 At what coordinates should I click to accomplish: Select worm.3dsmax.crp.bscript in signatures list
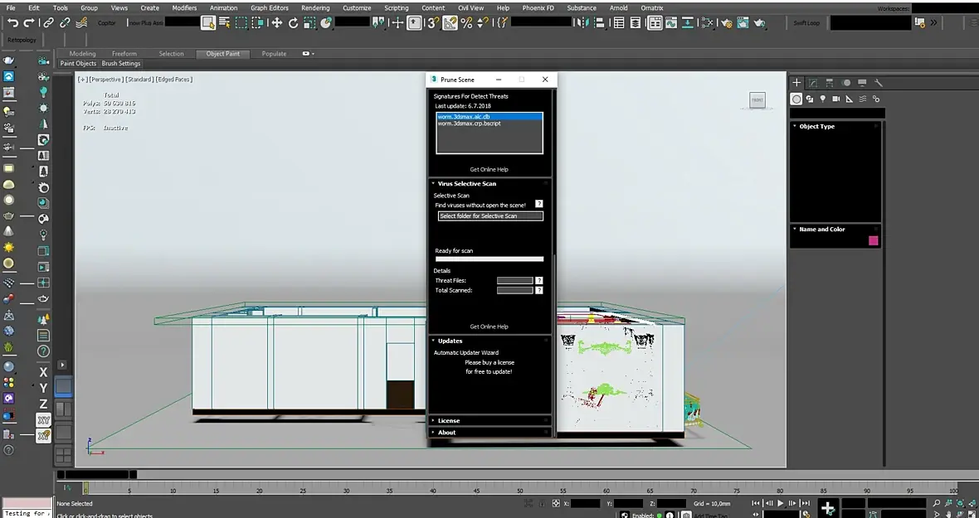(x=470, y=123)
